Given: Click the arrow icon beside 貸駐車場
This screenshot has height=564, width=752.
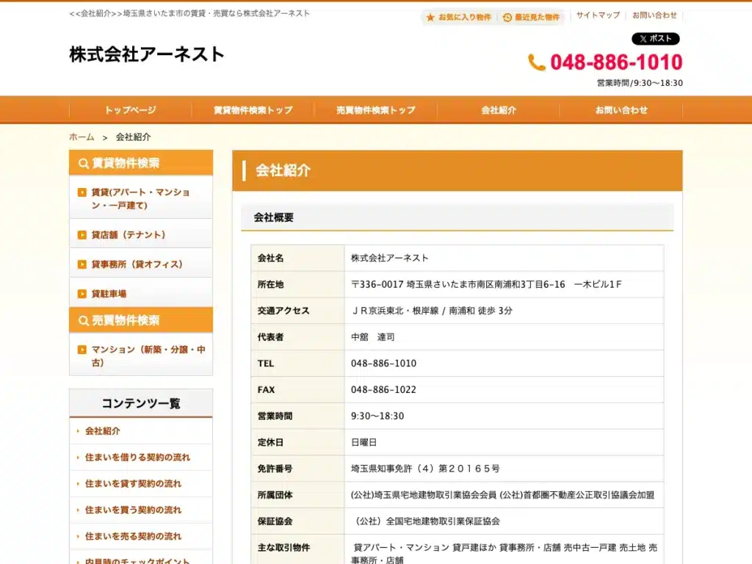Looking at the screenshot, I should click(82, 294).
